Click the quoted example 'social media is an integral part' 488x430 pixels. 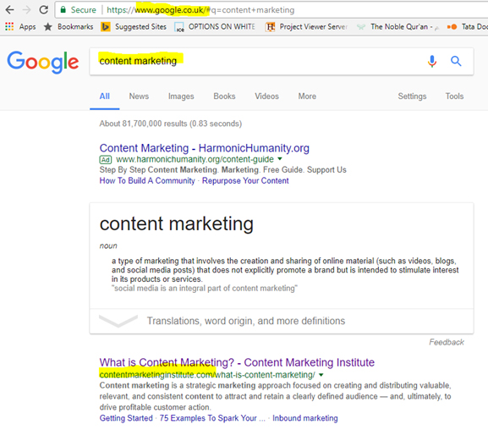click(205, 289)
